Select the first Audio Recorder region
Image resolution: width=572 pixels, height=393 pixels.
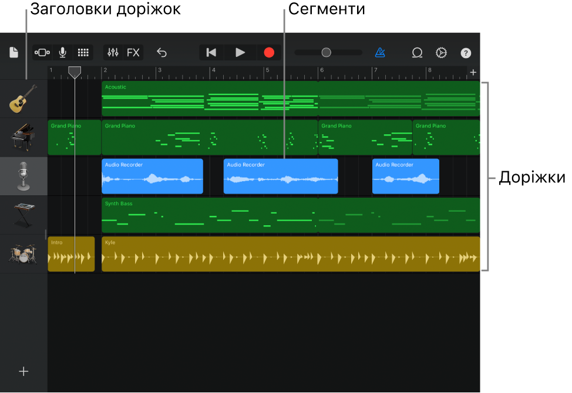coord(153,177)
